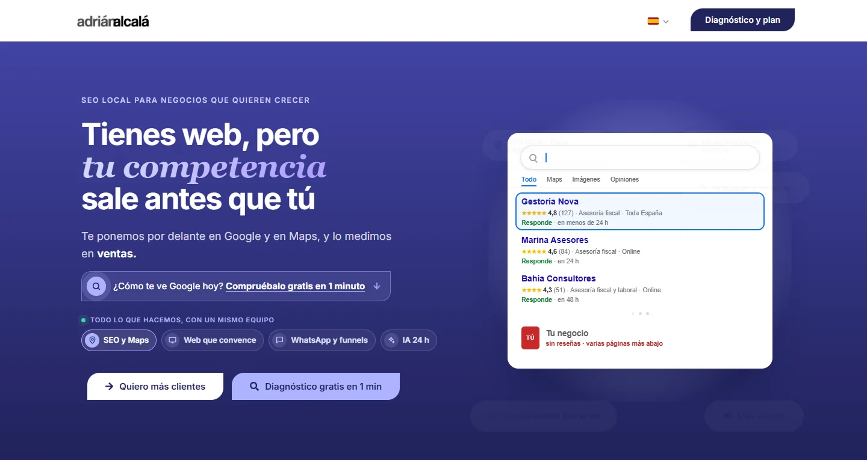Click the down arrow after Compruébalo gratis
Viewport: 867px width, 460px height.
pos(377,286)
